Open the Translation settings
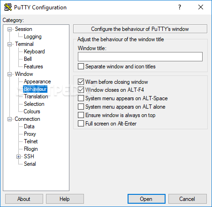 click(x=36, y=96)
